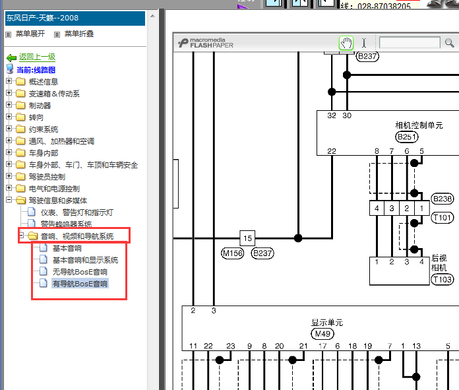Image resolution: width=459 pixels, height=390 pixels.
Task: Click 菜单展开 to expand menu
Action: pyautogui.click(x=30, y=34)
